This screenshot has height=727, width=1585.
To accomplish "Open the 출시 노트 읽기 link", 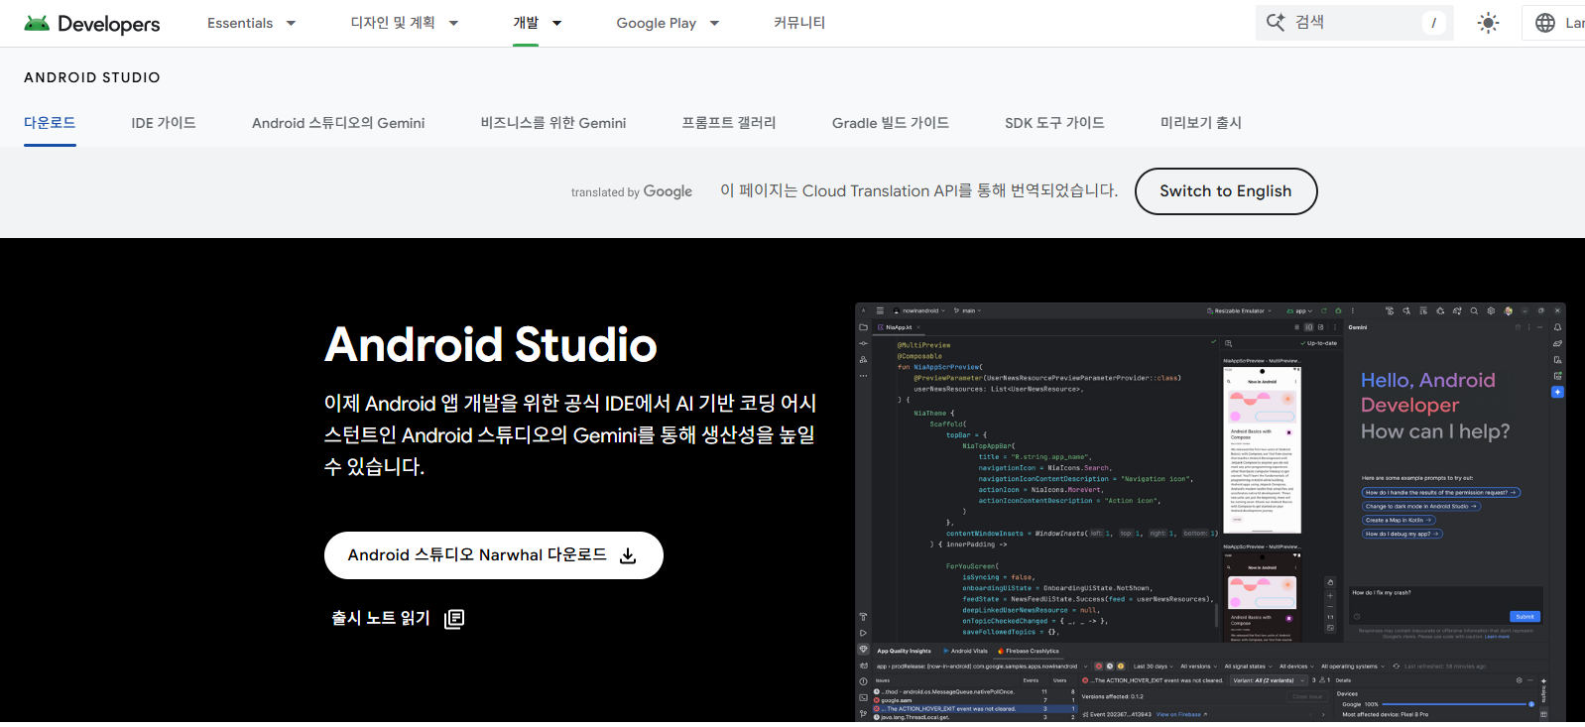I will point(398,619).
